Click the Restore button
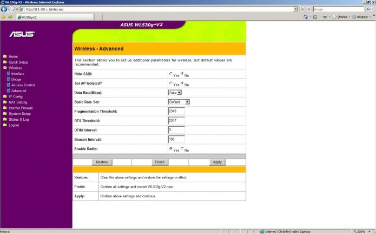Viewport: 376px width, 234px height. tap(102, 162)
